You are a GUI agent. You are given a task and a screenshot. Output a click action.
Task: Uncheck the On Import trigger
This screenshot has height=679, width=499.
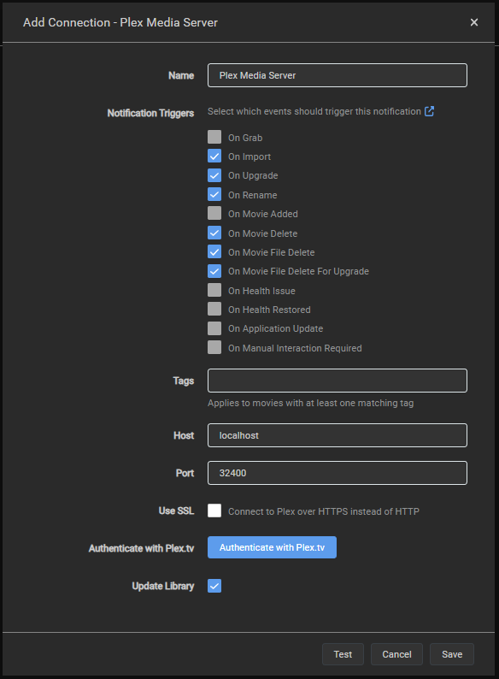pos(214,156)
